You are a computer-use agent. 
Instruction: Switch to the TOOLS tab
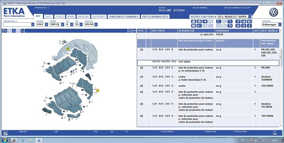click(x=60, y=17)
